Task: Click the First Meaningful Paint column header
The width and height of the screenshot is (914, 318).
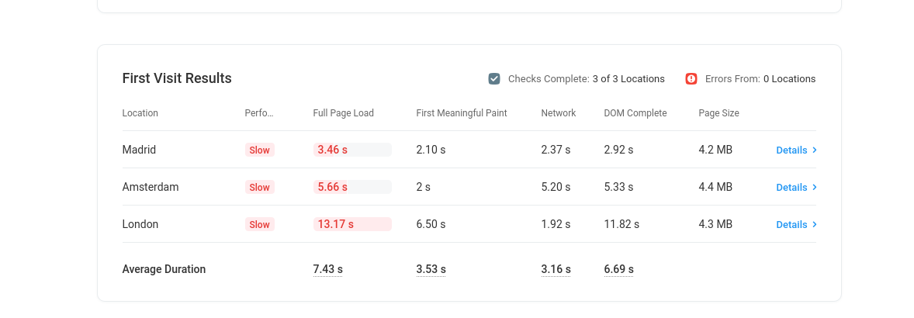Action: 462,113
